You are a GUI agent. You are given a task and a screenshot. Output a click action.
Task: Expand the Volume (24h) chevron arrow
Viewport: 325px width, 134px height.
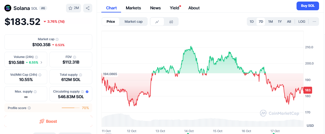[x=42, y=62]
